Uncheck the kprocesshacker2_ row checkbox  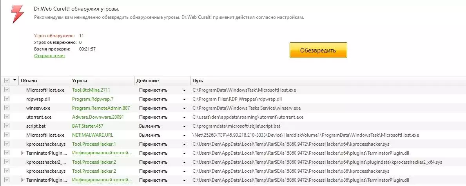coord(7,162)
